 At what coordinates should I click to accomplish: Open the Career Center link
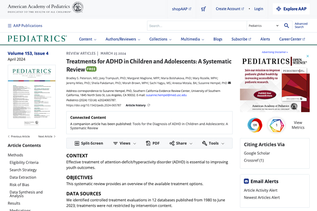point(292,39)
